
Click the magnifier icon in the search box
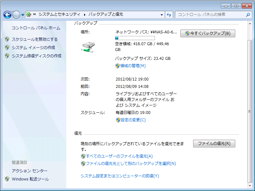point(248,15)
